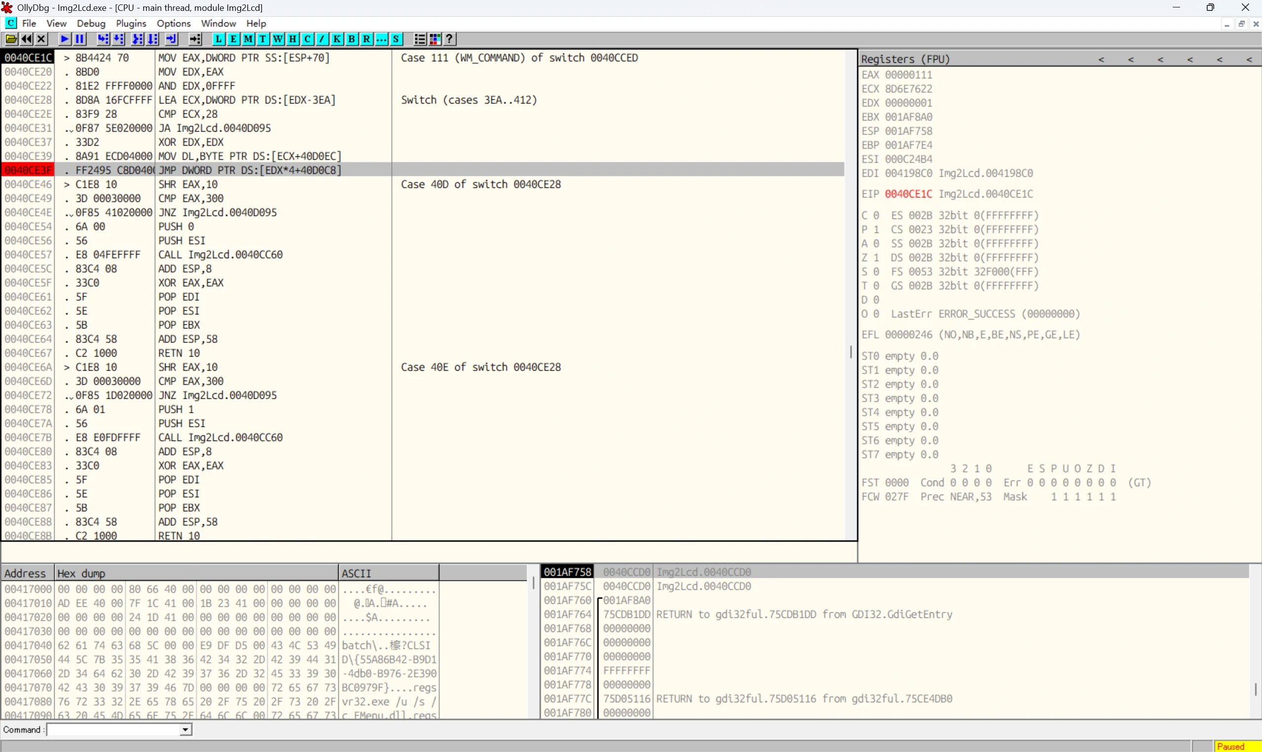Expand the Command dropdown arrow
The image size is (1262, 752).
(186, 730)
